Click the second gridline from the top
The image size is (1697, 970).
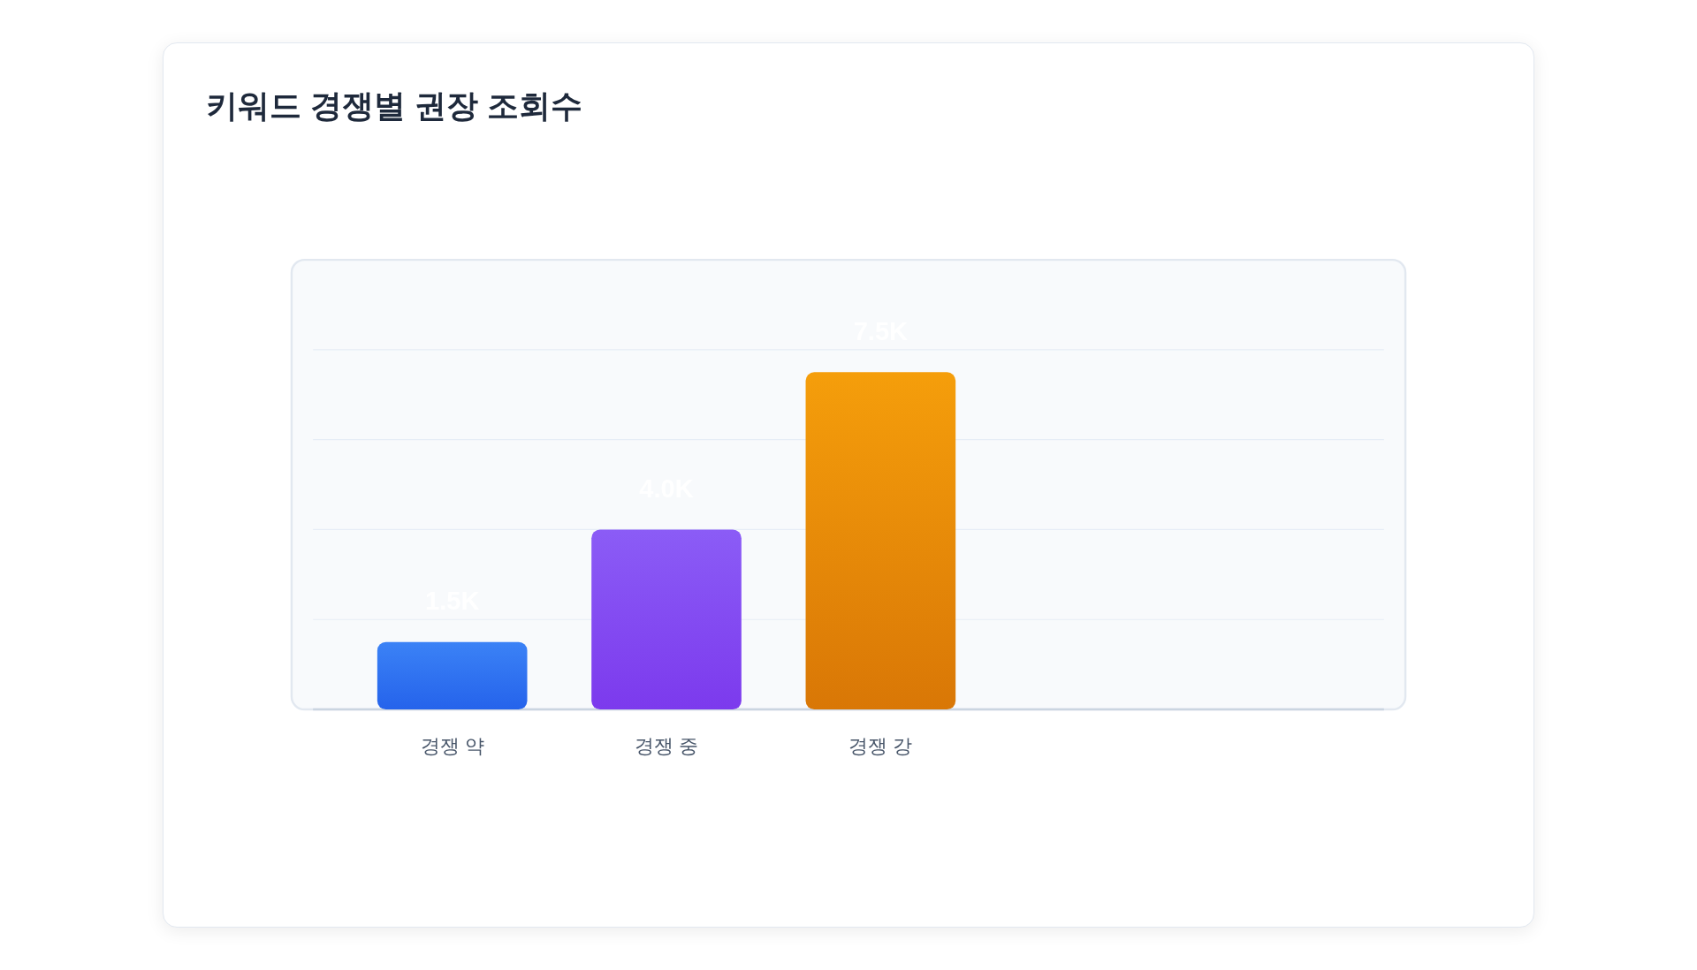pos(1149,439)
